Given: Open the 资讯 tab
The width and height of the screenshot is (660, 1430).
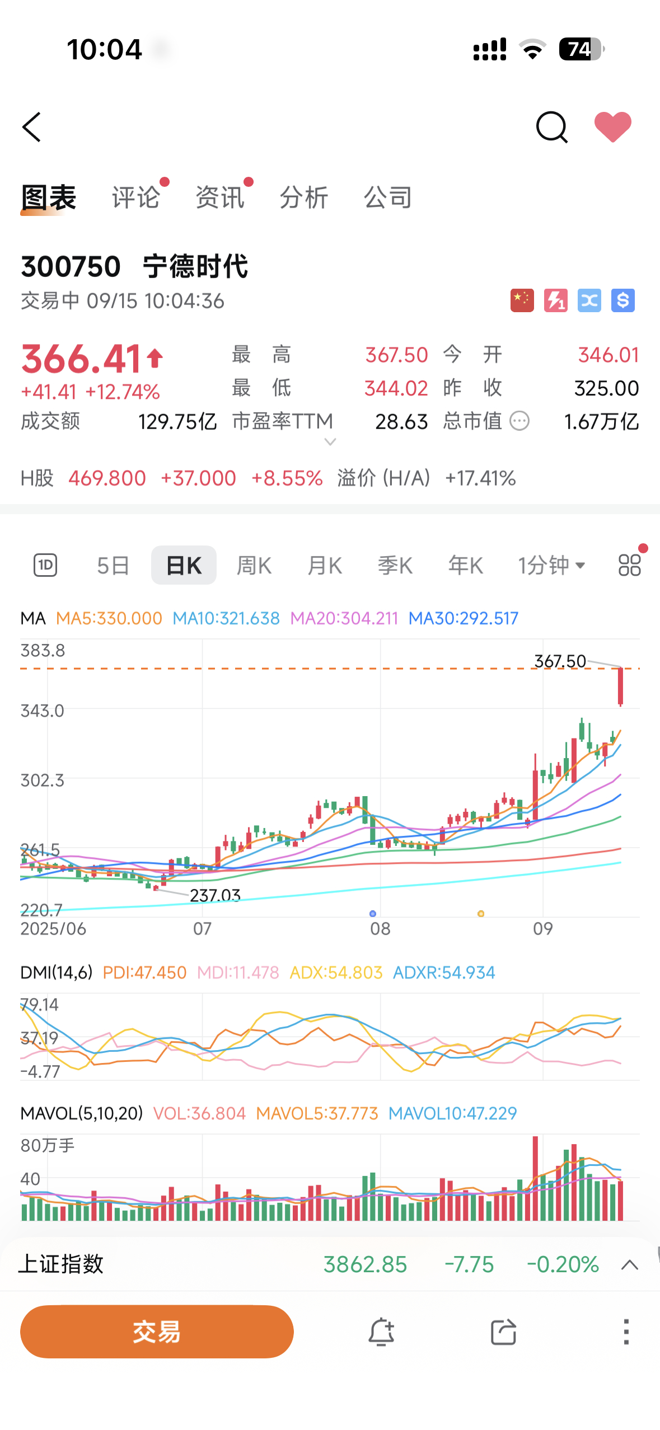Looking at the screenshot, I should pyautogui.click(x=220, y=198).
